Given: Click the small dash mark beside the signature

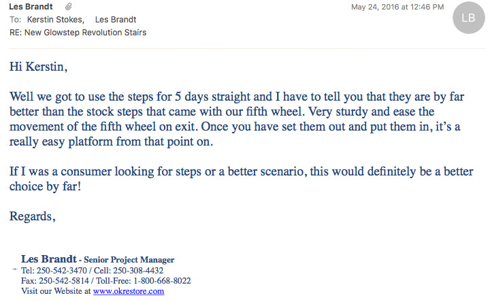Looking at the screenshot, I should pyautogui.click(x=15, y=269).
